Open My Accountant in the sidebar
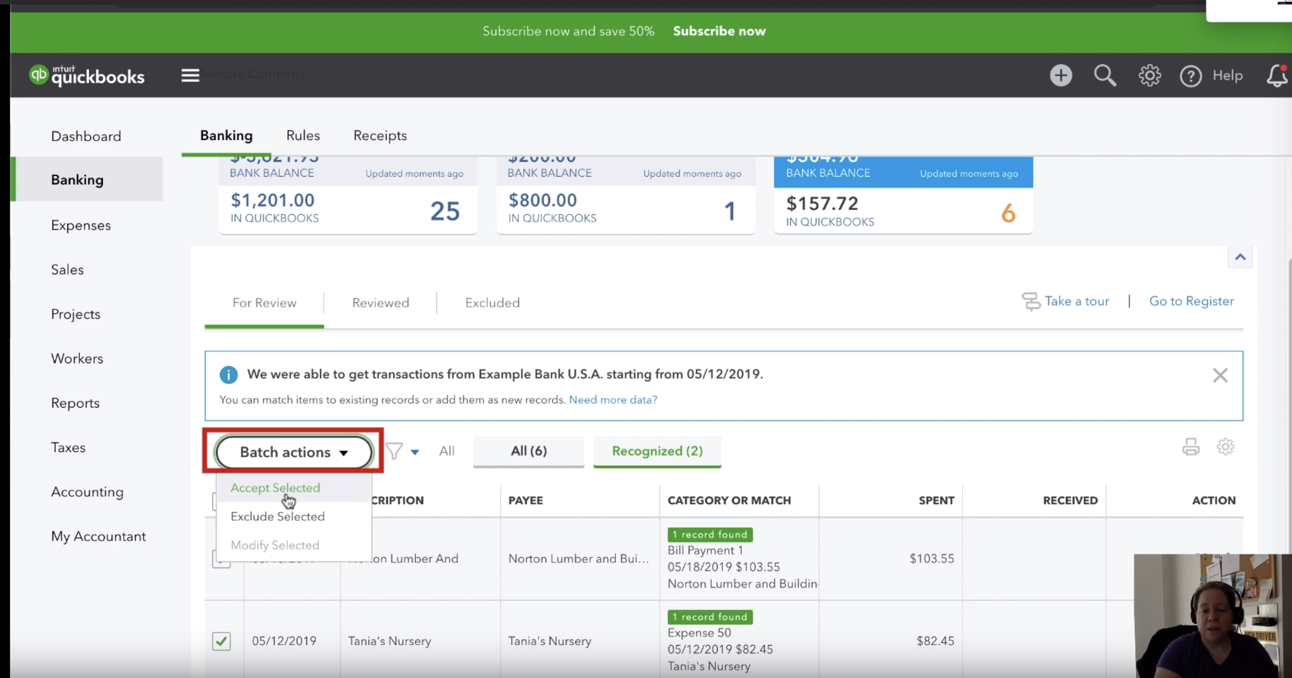 pyautogui.click(x=98, y=536)
